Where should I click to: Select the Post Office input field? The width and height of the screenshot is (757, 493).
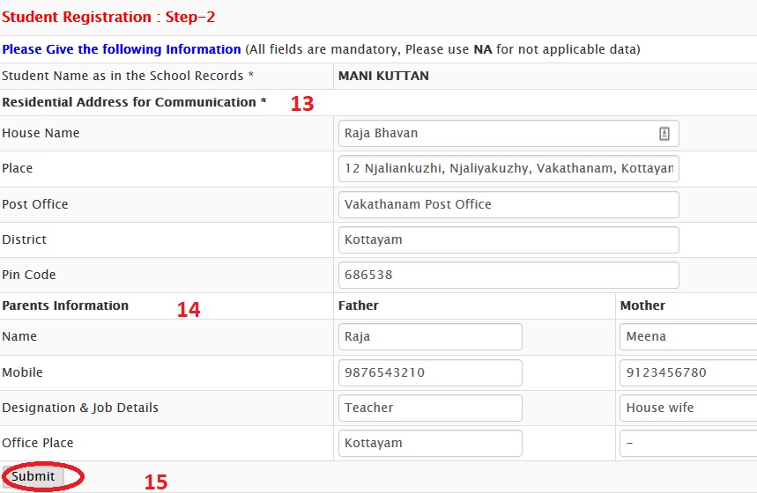[x=508, y=204]
